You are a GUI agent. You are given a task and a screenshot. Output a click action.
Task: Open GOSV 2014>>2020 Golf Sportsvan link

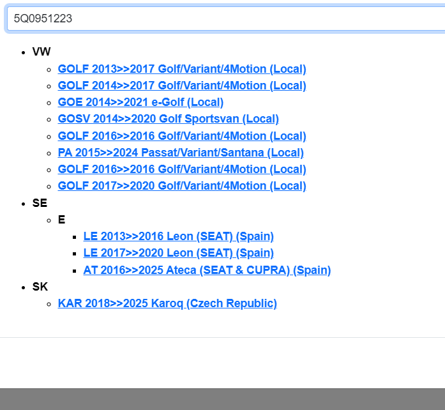point(168,119)
